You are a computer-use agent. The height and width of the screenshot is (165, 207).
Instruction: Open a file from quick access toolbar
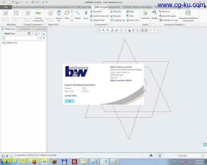(13, 2)
